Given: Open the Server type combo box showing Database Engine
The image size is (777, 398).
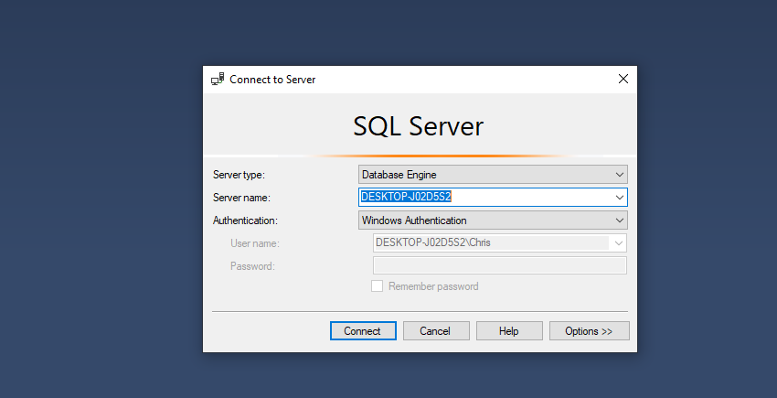Looking at the screenshot, I should [x=484, y=174].
